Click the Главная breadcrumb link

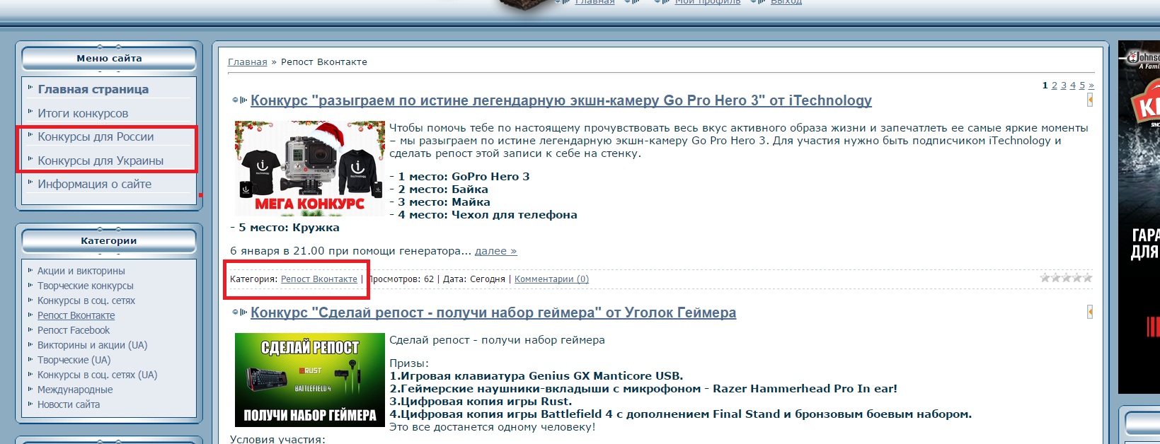coord(248,62)
